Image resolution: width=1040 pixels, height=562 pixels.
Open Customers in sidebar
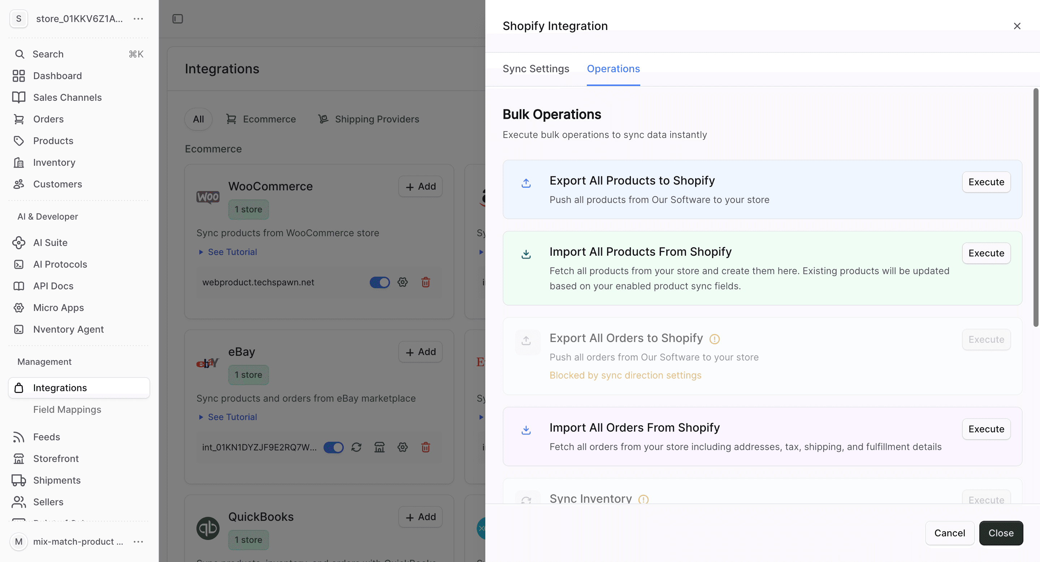(57, 184)
